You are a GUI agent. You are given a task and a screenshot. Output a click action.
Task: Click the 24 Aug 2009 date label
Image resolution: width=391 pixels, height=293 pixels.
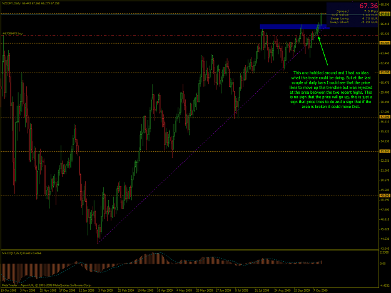(x=283, y=291)
